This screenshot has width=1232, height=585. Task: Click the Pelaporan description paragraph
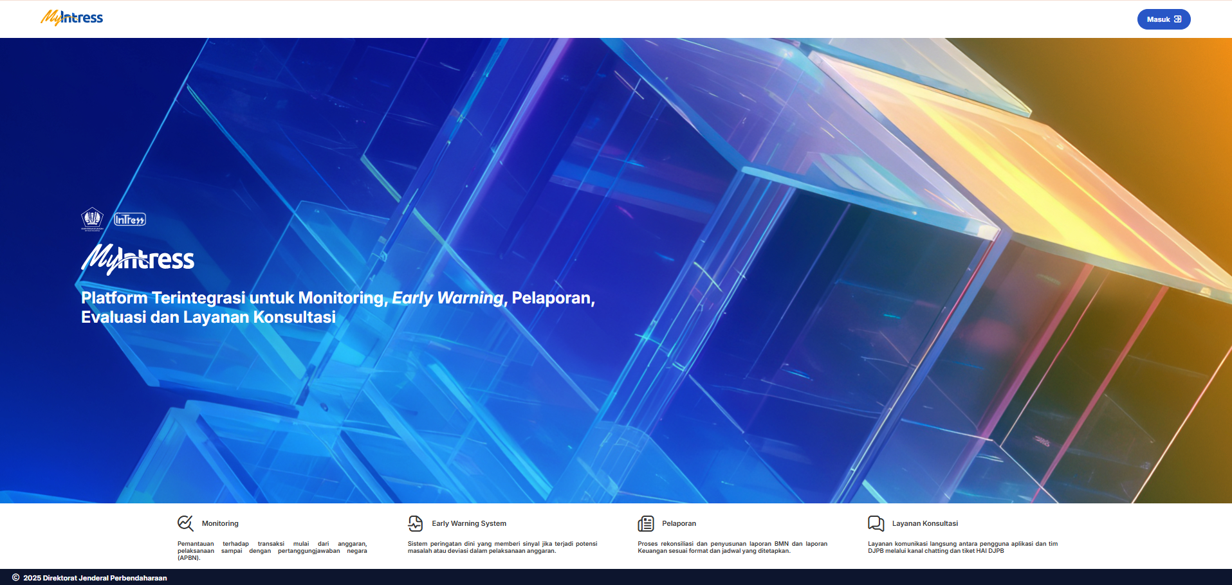coord(732,547)
